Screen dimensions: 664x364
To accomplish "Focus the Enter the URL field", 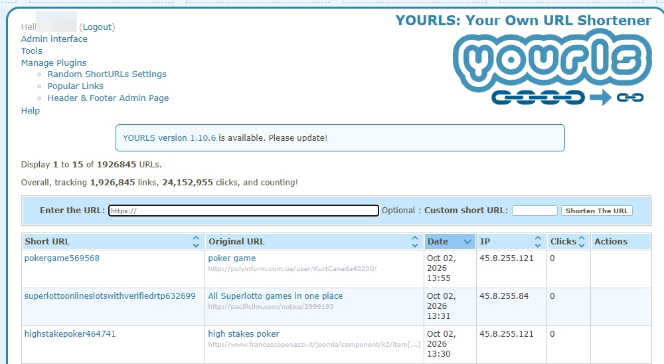I will pos(244,211).
